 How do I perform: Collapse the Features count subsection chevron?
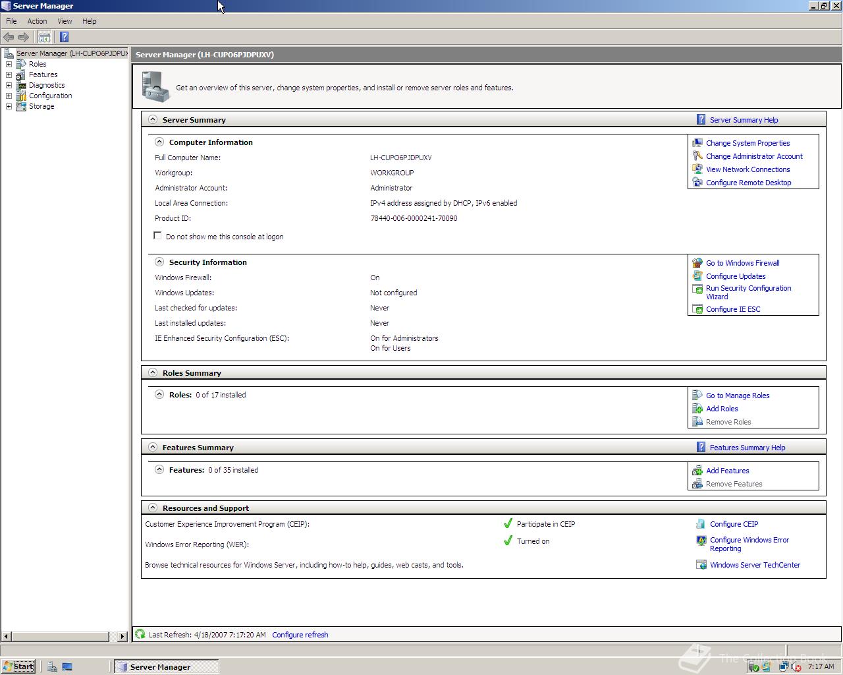click(159, 469)
